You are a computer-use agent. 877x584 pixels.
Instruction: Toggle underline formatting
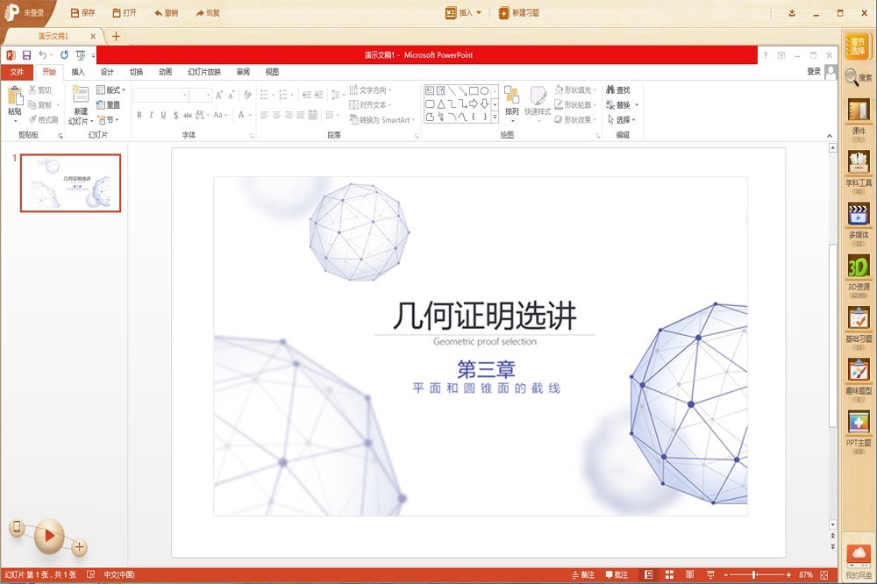coord(163,114)
